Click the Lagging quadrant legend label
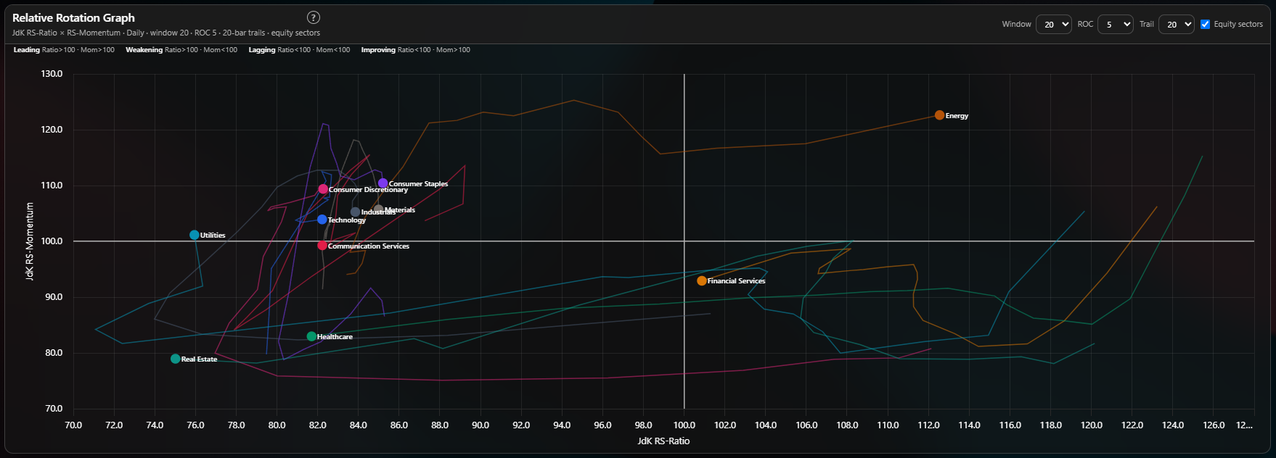 tap(299, 50)
